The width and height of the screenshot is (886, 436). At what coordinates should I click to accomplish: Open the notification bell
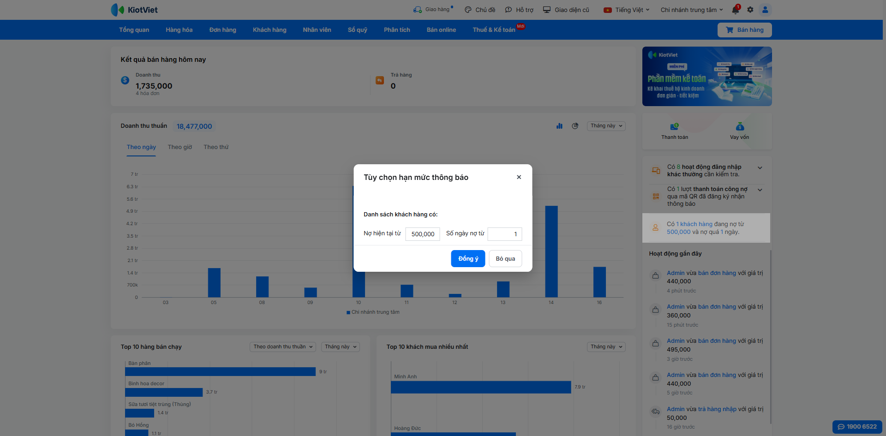[x=736, y=10]
